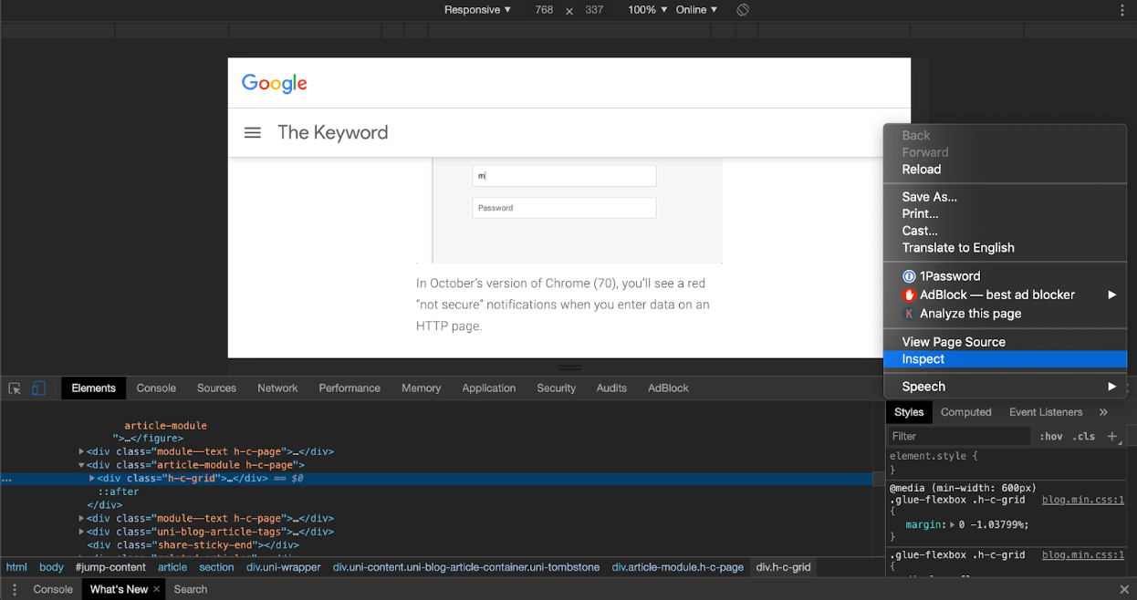Click the rotate viewport orientation icon
The width and height of the screenshot is (1137, 600).
[x=742, y=10]
